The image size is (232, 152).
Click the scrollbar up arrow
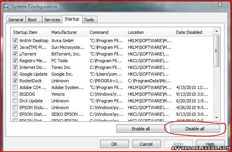217,32
